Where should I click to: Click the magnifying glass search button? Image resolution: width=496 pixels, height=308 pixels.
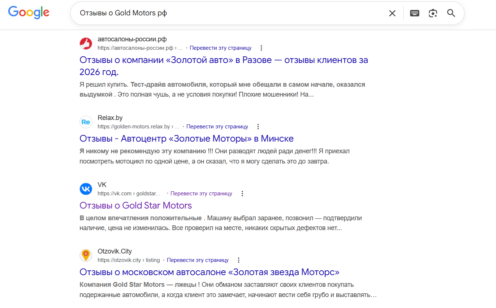451,13
